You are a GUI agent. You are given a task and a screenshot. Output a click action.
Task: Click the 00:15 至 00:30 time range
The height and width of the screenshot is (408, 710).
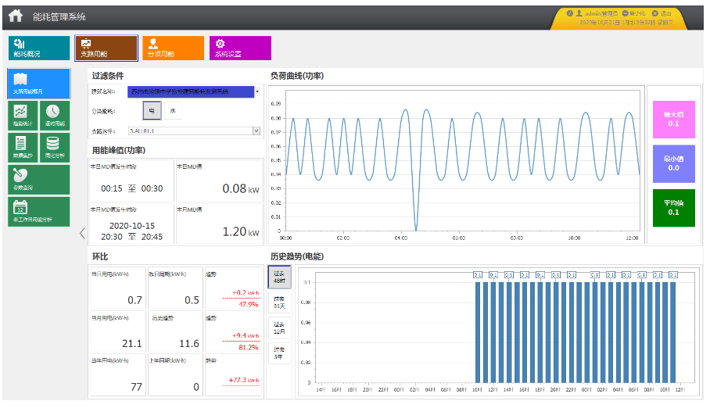click(x=132, y=188)
